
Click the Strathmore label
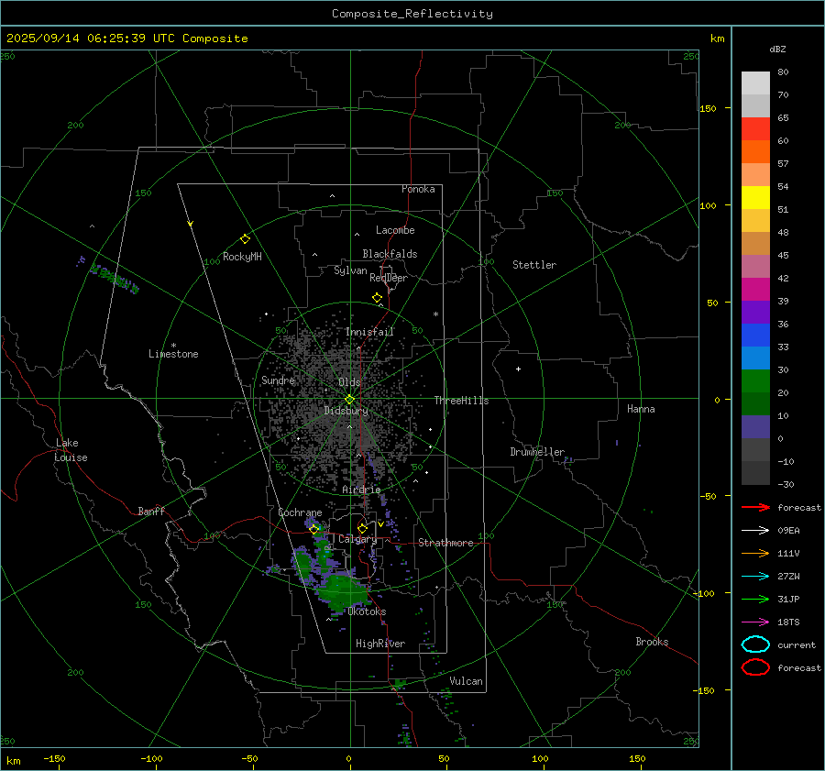(445, 543)
